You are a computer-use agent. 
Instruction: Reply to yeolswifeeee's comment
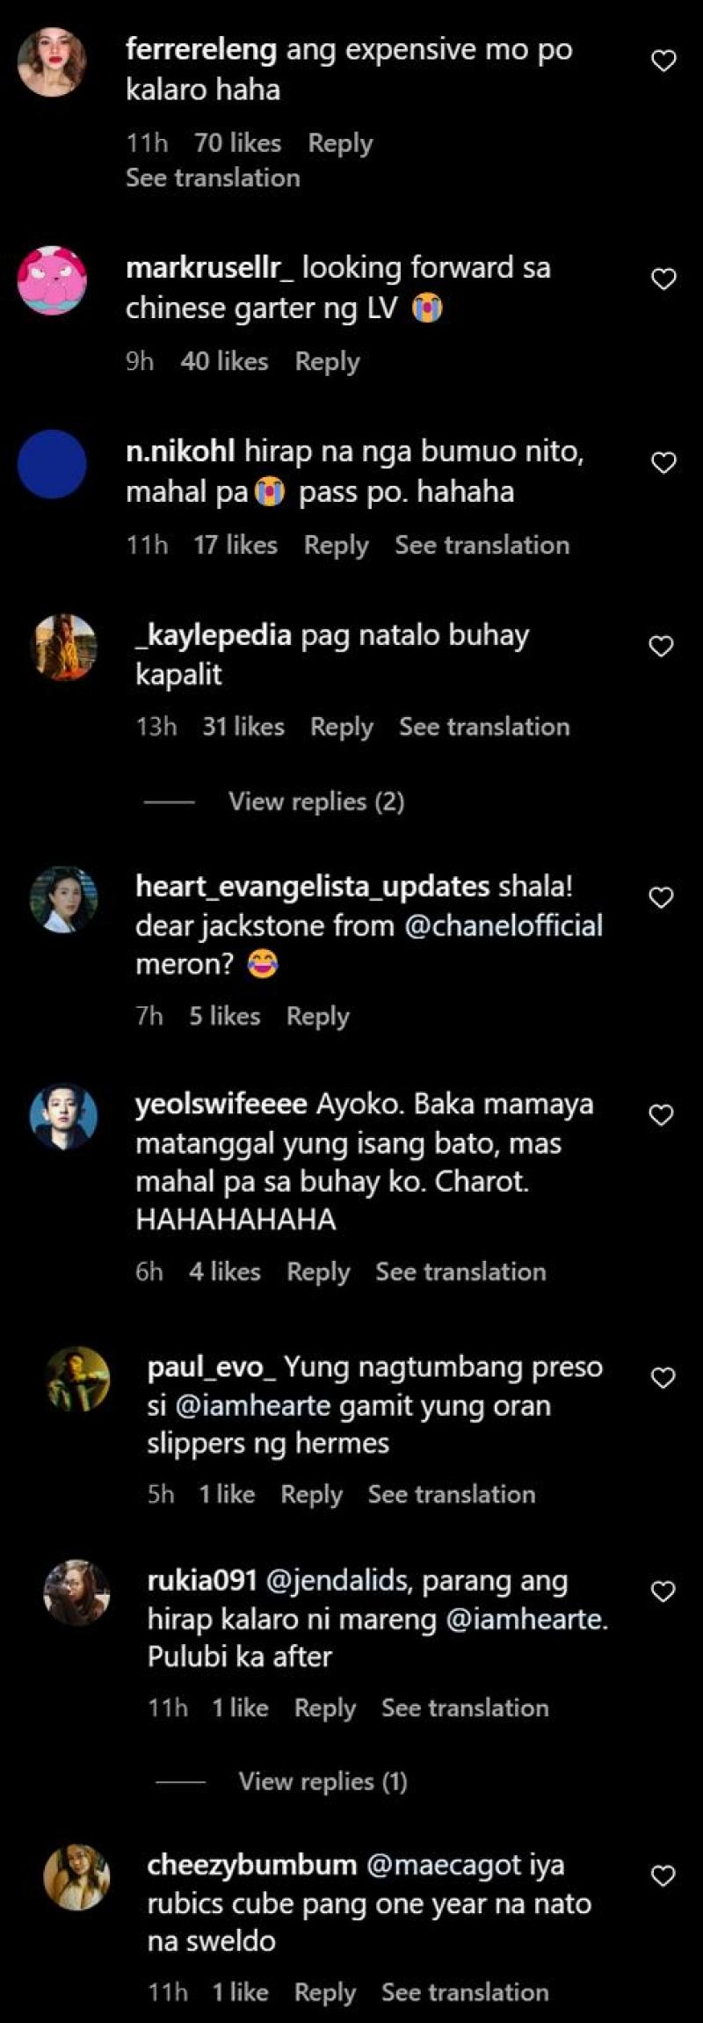point(318,1272)
